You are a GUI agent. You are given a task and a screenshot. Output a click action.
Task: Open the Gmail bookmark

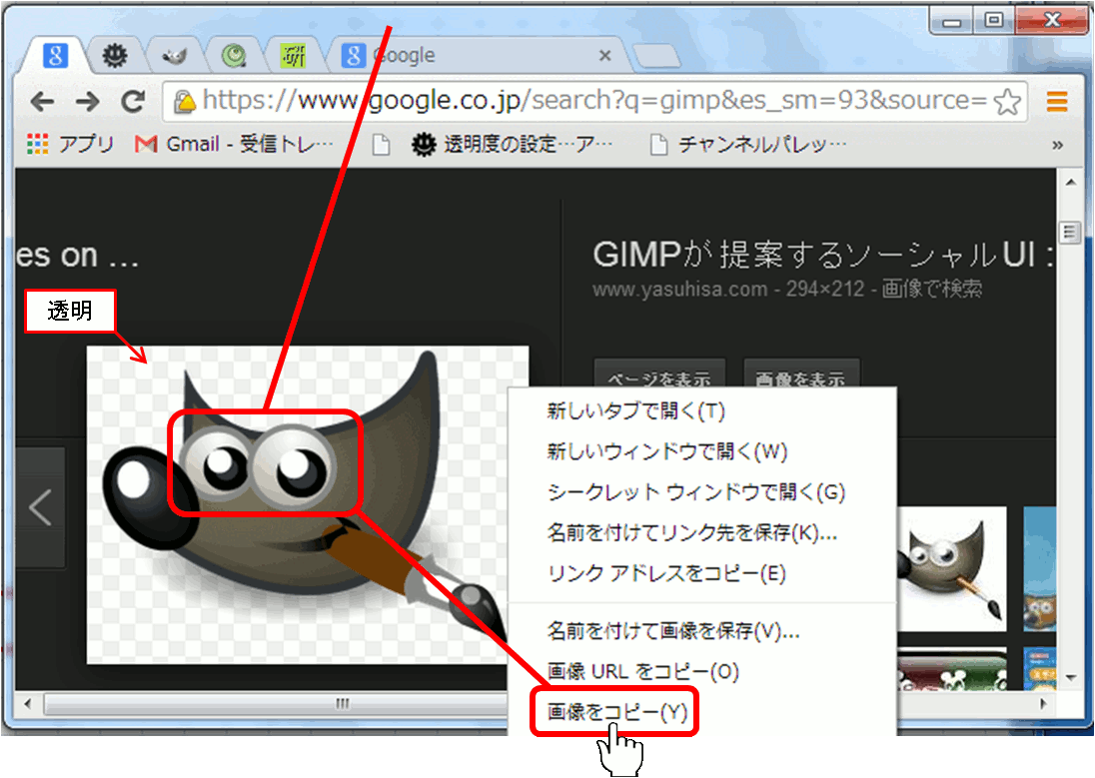pyautogui.click(x=235, y=145)
